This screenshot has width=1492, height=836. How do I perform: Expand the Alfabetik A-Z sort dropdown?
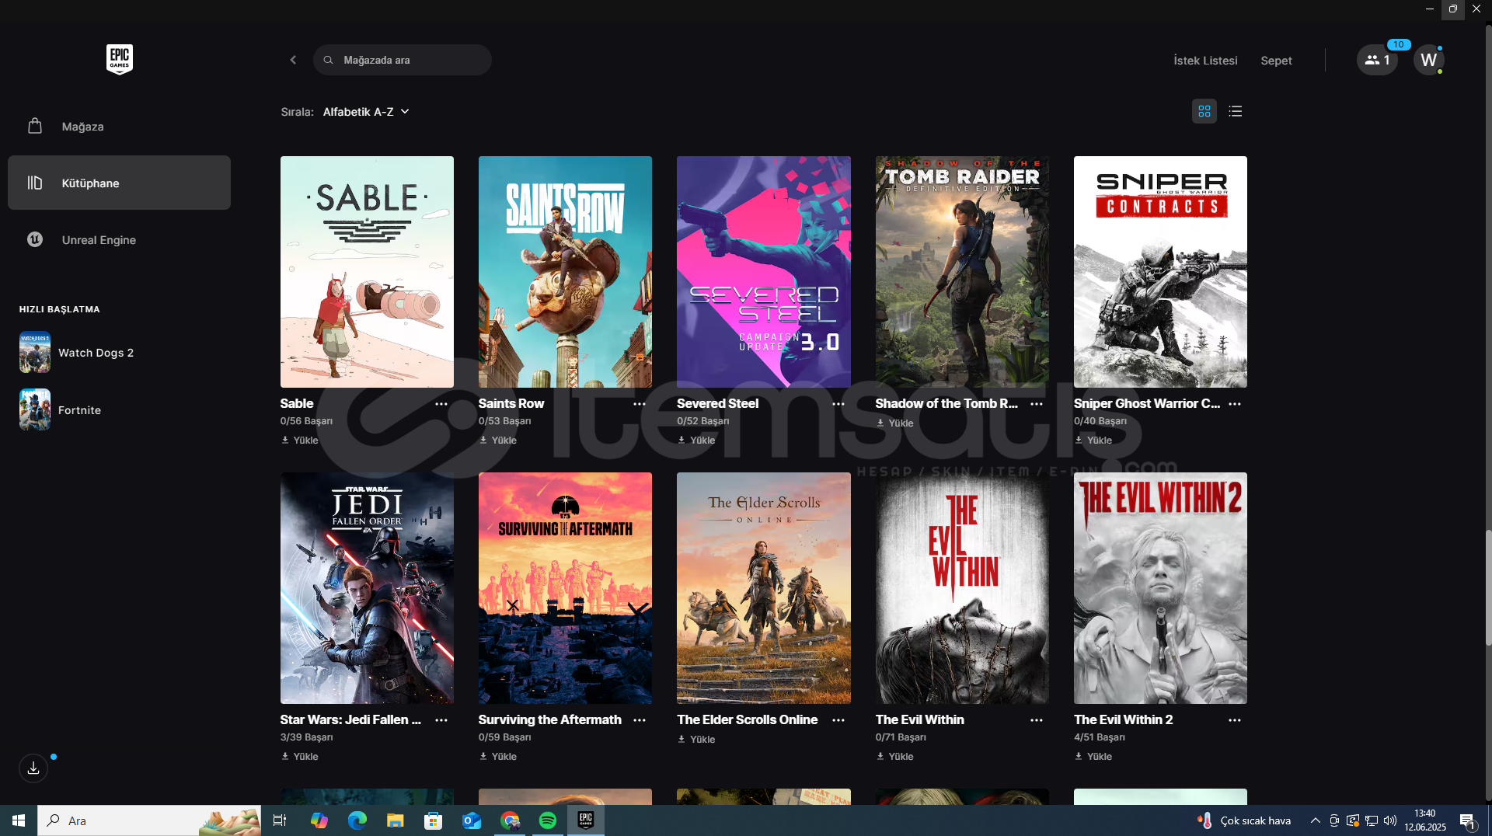[366, 112]
